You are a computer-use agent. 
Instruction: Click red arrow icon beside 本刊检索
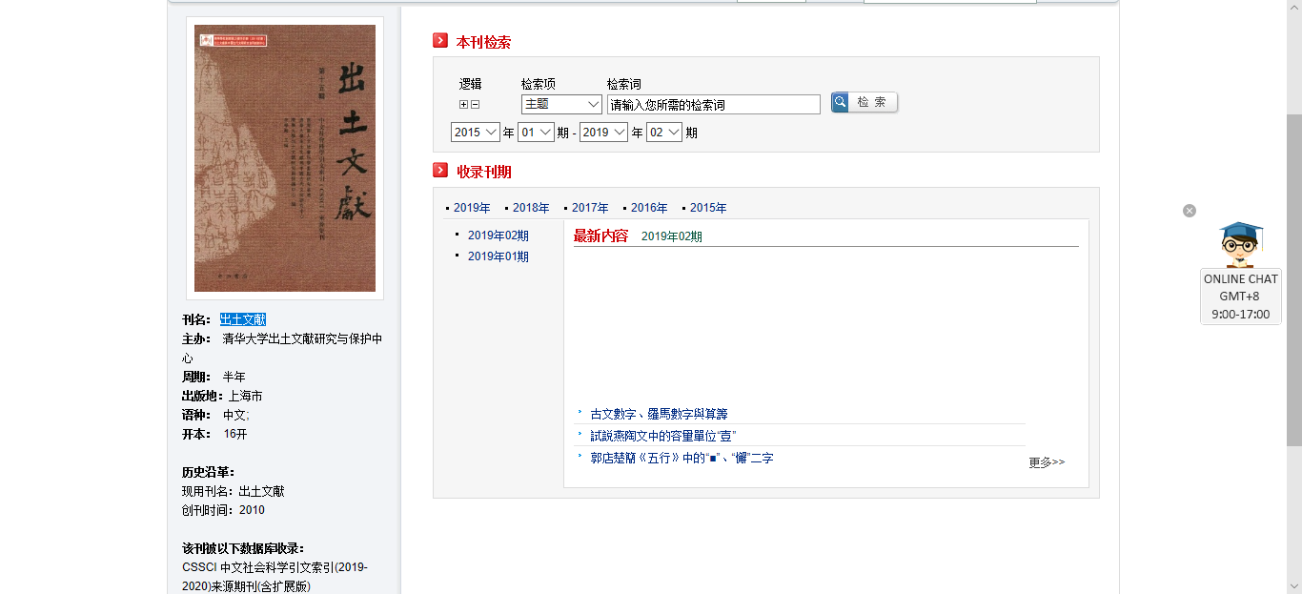click(x=440, y=41)
